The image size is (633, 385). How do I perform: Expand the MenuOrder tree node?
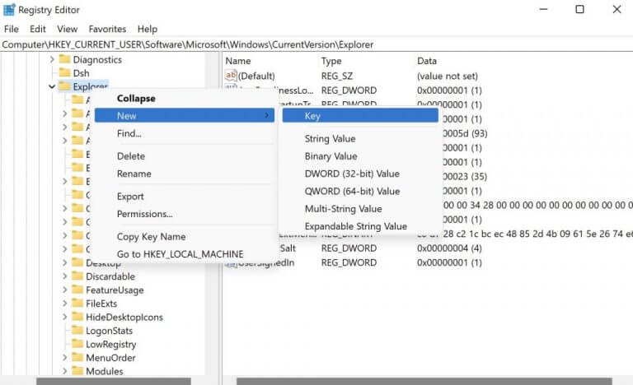click(x=65, y=358)
